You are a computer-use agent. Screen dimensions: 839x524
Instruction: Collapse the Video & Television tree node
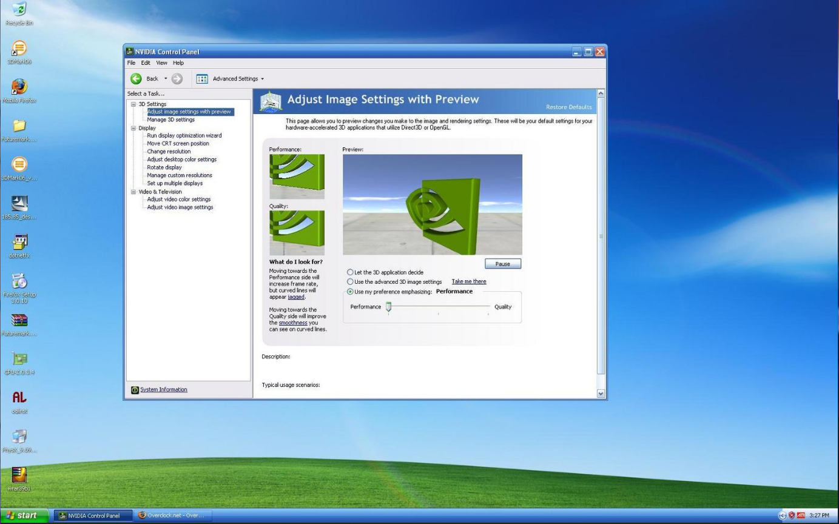click(134, 192)
